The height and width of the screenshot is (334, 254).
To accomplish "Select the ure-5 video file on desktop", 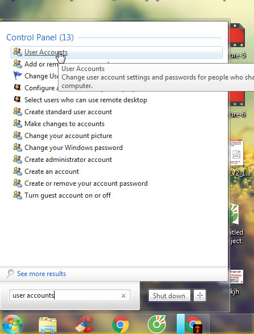I will [238, 41].
